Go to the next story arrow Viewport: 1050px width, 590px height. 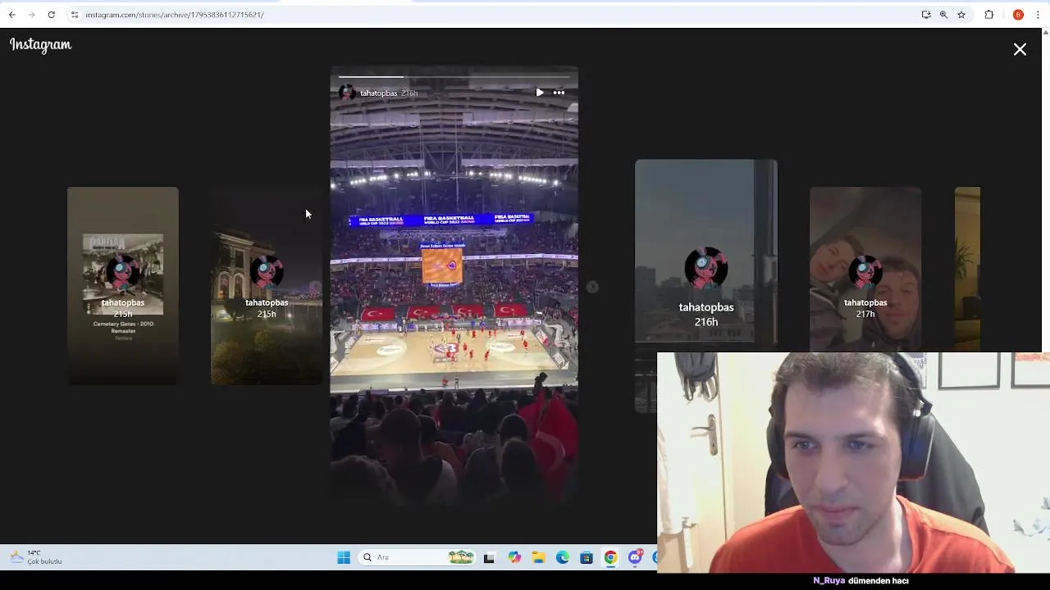pyautogui.click(x=592, y=287)
